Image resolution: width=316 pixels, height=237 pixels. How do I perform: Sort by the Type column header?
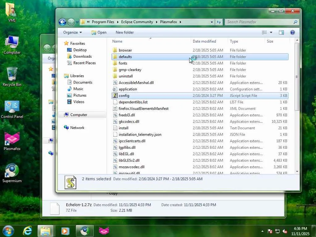click(234, 41)
